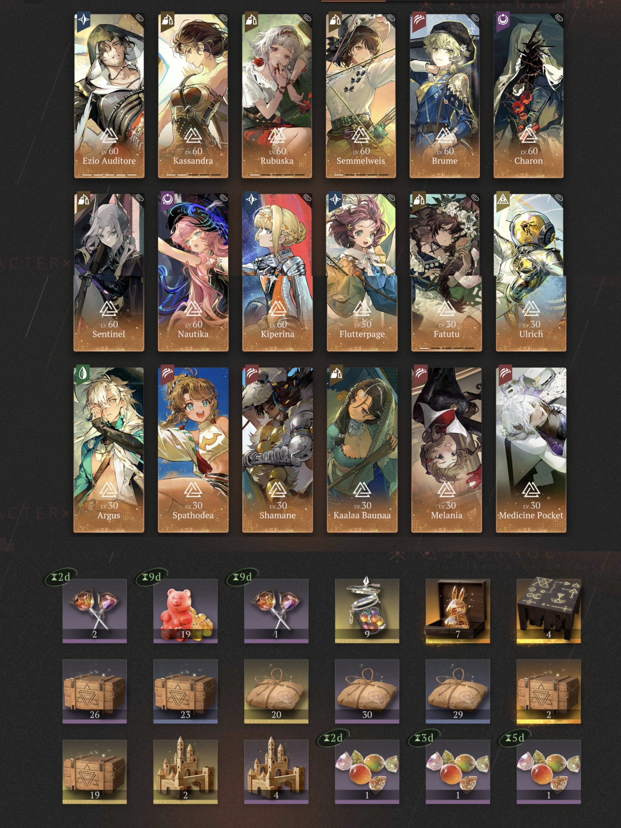Select the Flutterpage level 50 card
Screen dimensions: 621x828
(362, 272)
